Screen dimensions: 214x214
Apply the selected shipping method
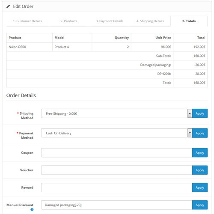tap(200, 113)
